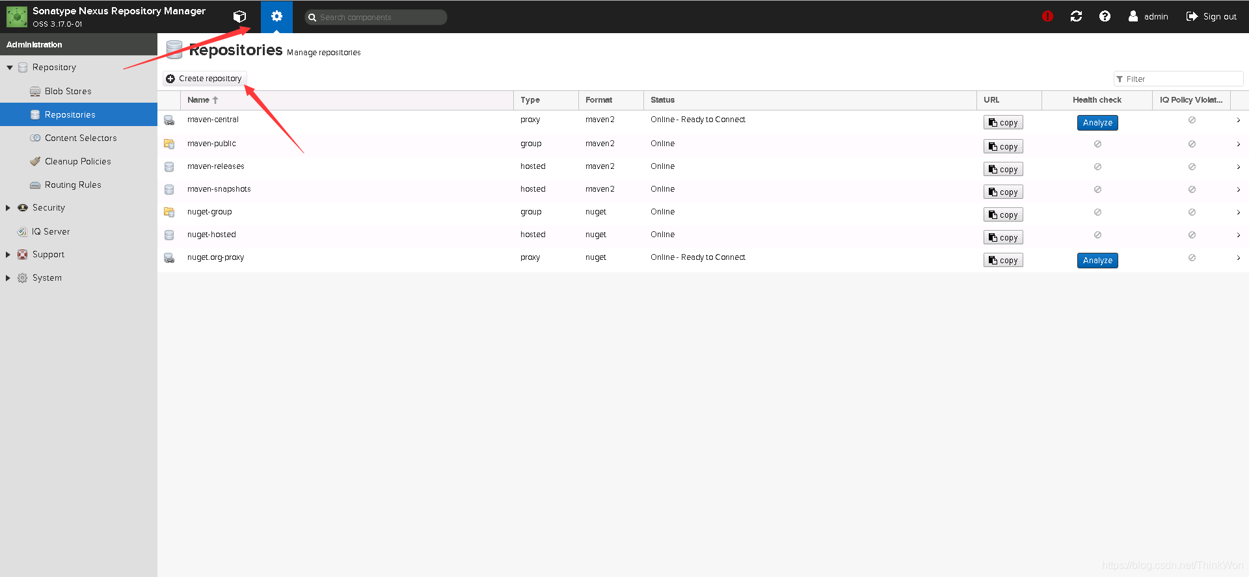This screenshot has height=577, width=1249.
Task: Open the Administration gear icon
Action: point(276,16)
